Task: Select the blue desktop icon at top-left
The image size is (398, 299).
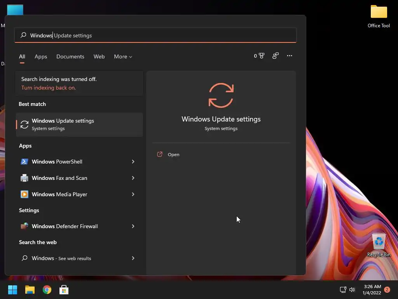Action: click(x=15, y=10)
